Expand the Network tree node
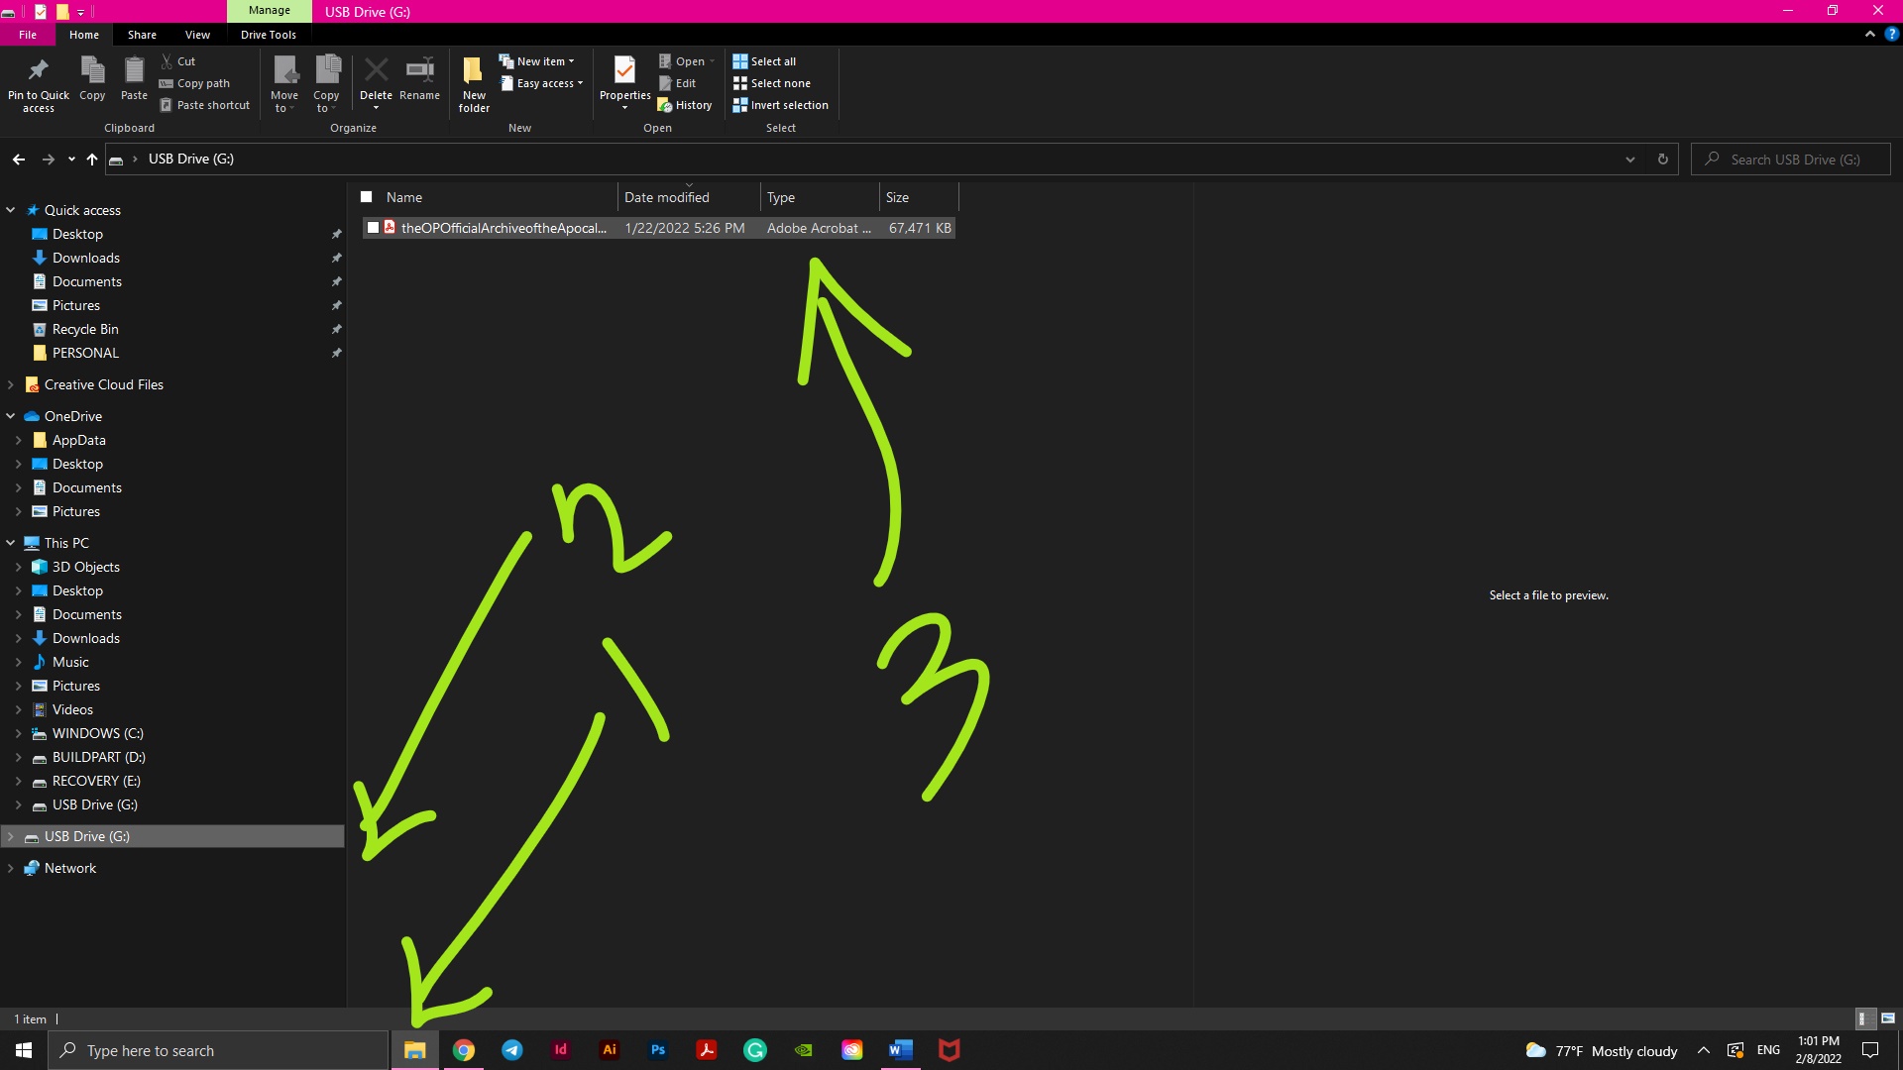This screenshot has height=1070, width=1903. tap(11, 868)
